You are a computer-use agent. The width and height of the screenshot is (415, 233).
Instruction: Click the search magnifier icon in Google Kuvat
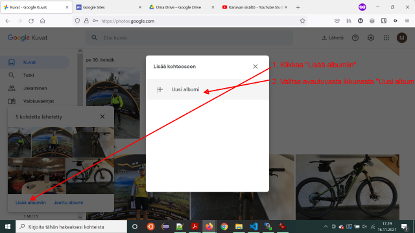coord(95,38)
